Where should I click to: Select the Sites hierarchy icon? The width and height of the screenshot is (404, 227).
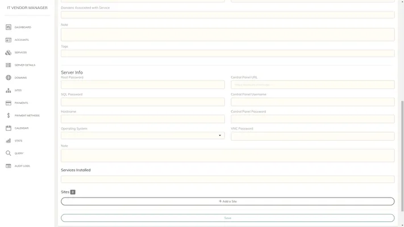(9, 90)
